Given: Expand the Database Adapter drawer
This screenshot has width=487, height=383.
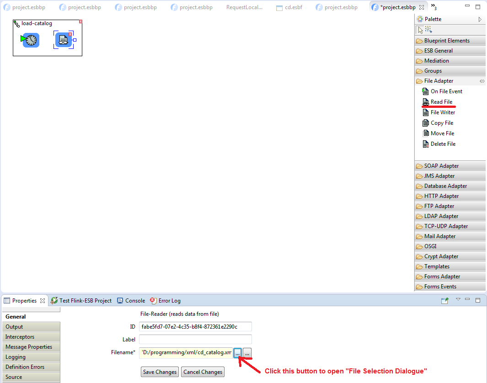Looking at the screenshot, I should pyautogui.click(x=445, y=186).
